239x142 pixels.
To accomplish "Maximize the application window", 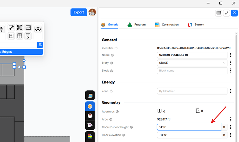I will (221, 3).
